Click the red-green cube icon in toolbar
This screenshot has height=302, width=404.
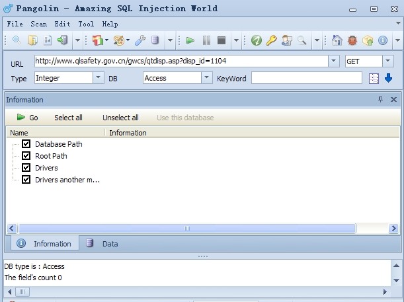[98, 40]
